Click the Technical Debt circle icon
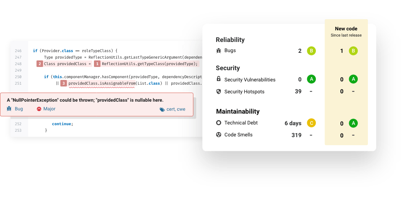This screenshot has width=412, height=199. [219, 123]
